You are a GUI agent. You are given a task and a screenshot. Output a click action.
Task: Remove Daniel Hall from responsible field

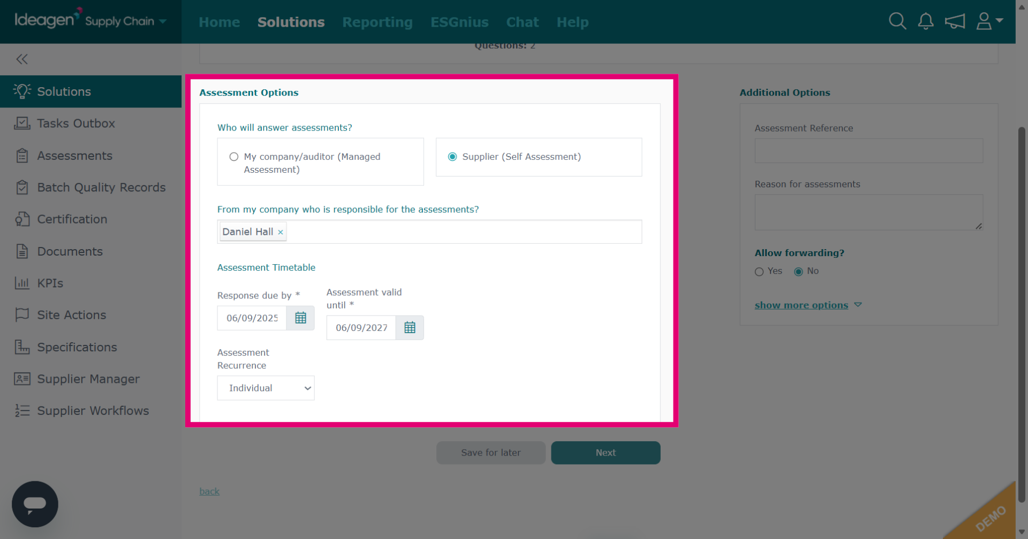pyautogui.click(x=281, y=232)
